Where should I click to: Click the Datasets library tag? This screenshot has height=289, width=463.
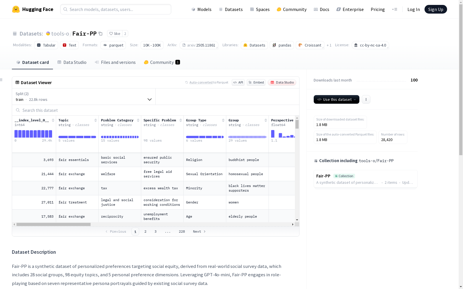[x=254, y=45]
